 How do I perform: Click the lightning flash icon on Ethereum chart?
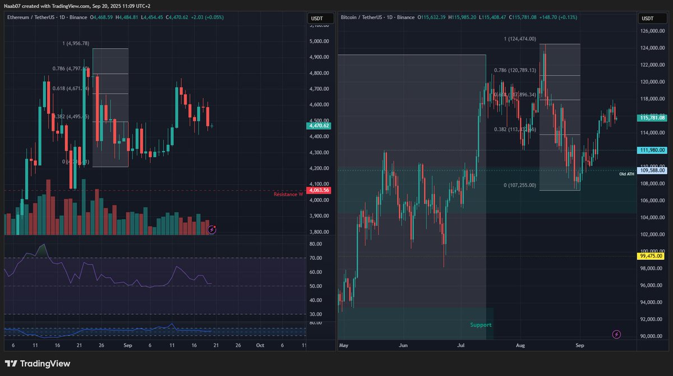212,230
